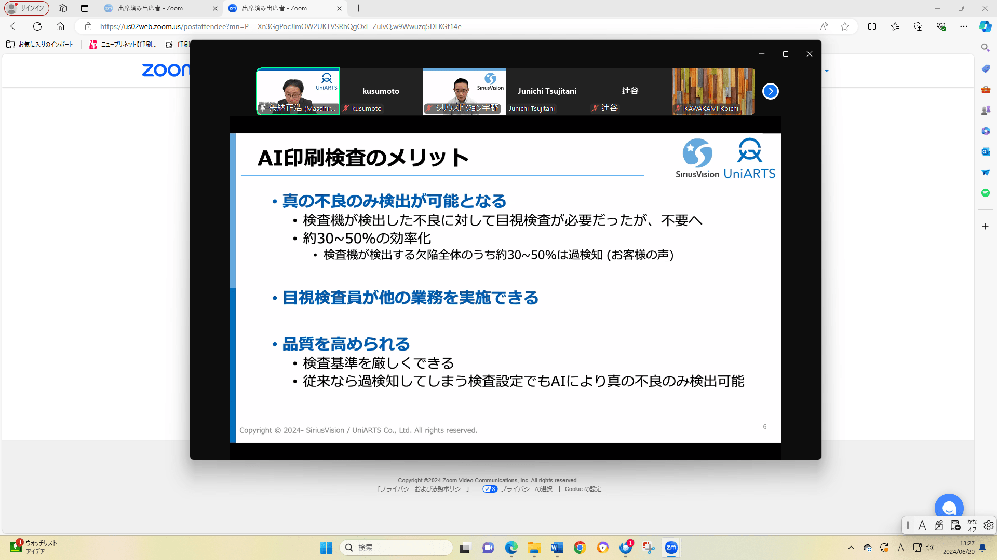Open Chrome from the taskbar
997x560 pixels.
click(x=580, y=548)
